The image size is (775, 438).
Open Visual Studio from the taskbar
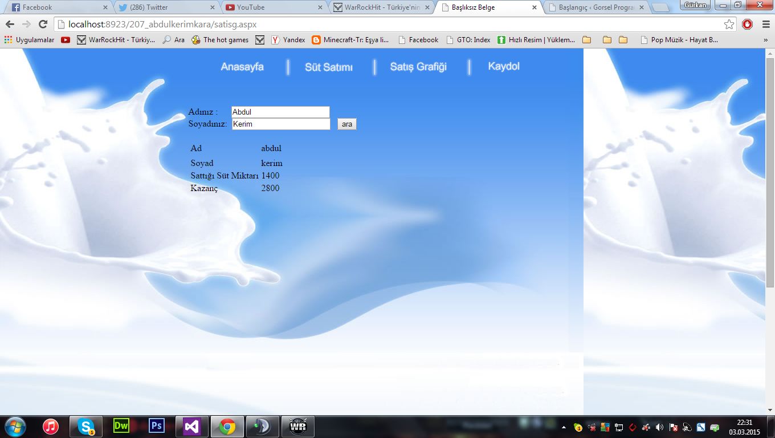pyautogui.click(x=191, y=426)
